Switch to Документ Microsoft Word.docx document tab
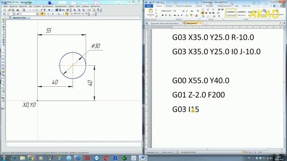 [165, 23]
